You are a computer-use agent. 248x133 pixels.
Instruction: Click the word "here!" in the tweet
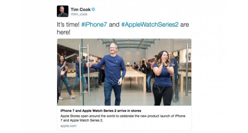(64, 32)
